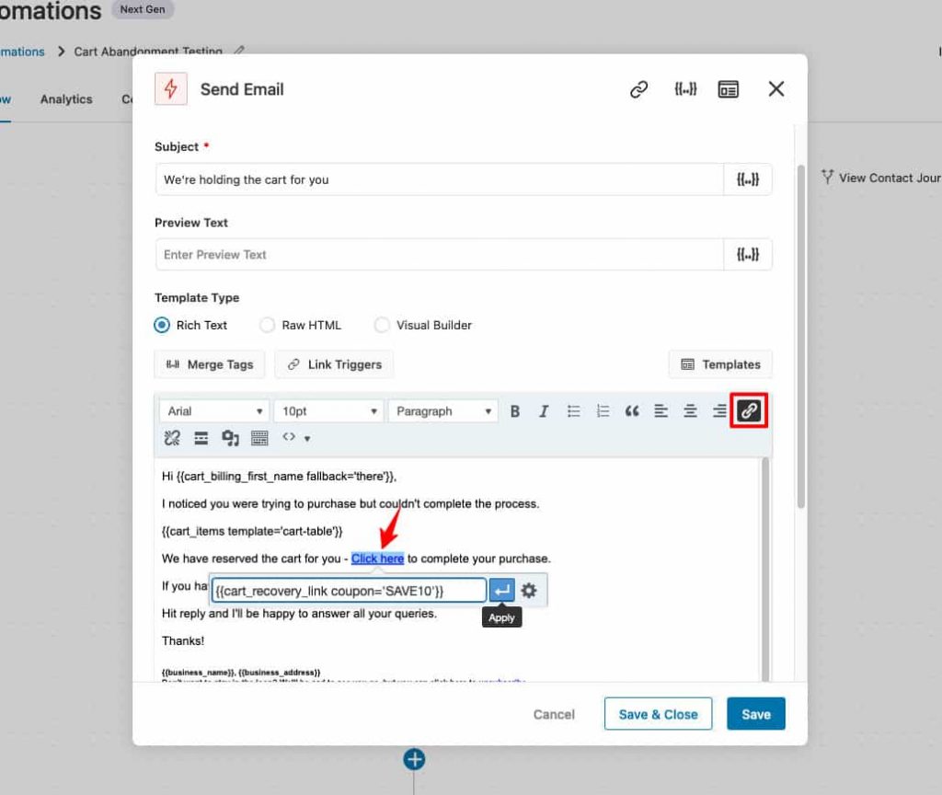This screenshot has width=942, height=795.
Task: Apply a bulleted list
Action: (574, 411)
